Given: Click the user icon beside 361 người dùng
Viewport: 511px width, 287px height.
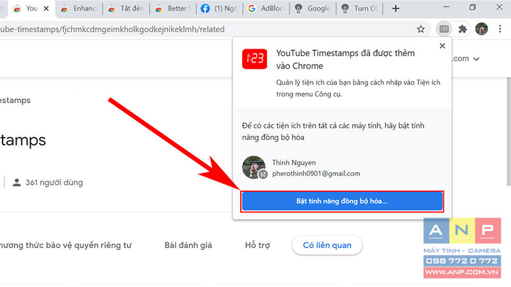Looking at the screenshot, I should point(17,182).
